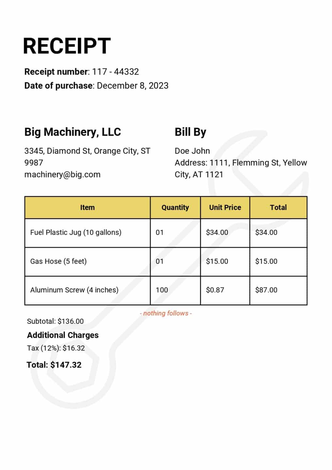Click the Unit Price column header
Image resolution: width=332 pixels, height=470 pixels.
click(225, 208)
